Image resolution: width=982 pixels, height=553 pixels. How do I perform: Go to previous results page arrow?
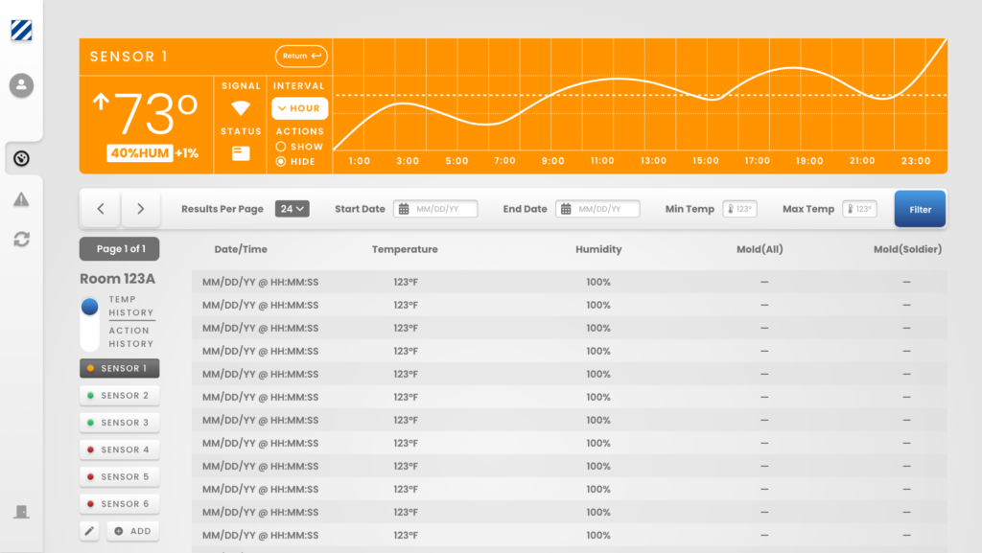click(100, 209)
